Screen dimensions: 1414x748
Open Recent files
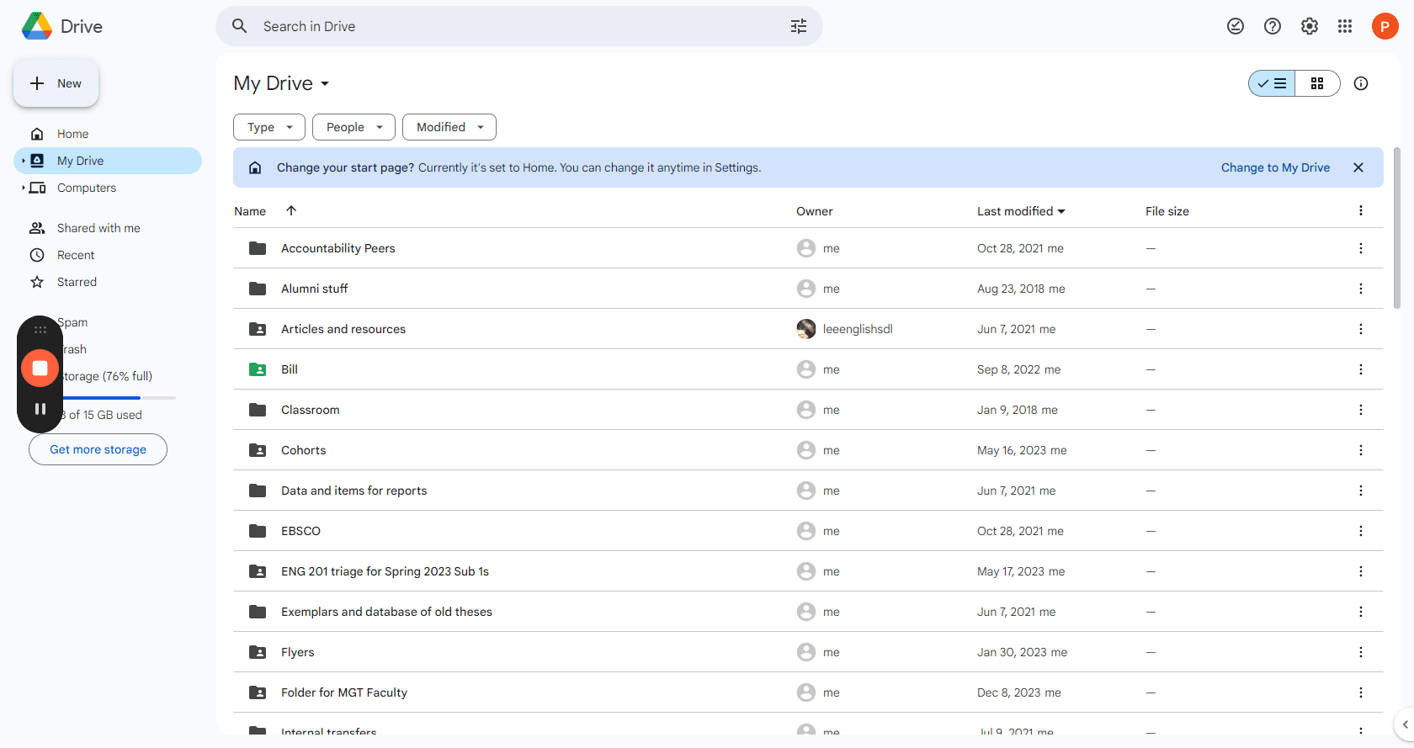[108, 255]
